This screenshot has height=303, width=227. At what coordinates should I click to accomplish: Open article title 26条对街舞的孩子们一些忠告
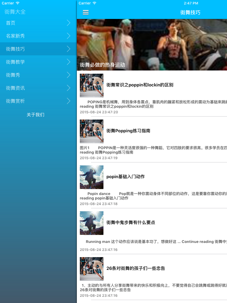[136, 268]
